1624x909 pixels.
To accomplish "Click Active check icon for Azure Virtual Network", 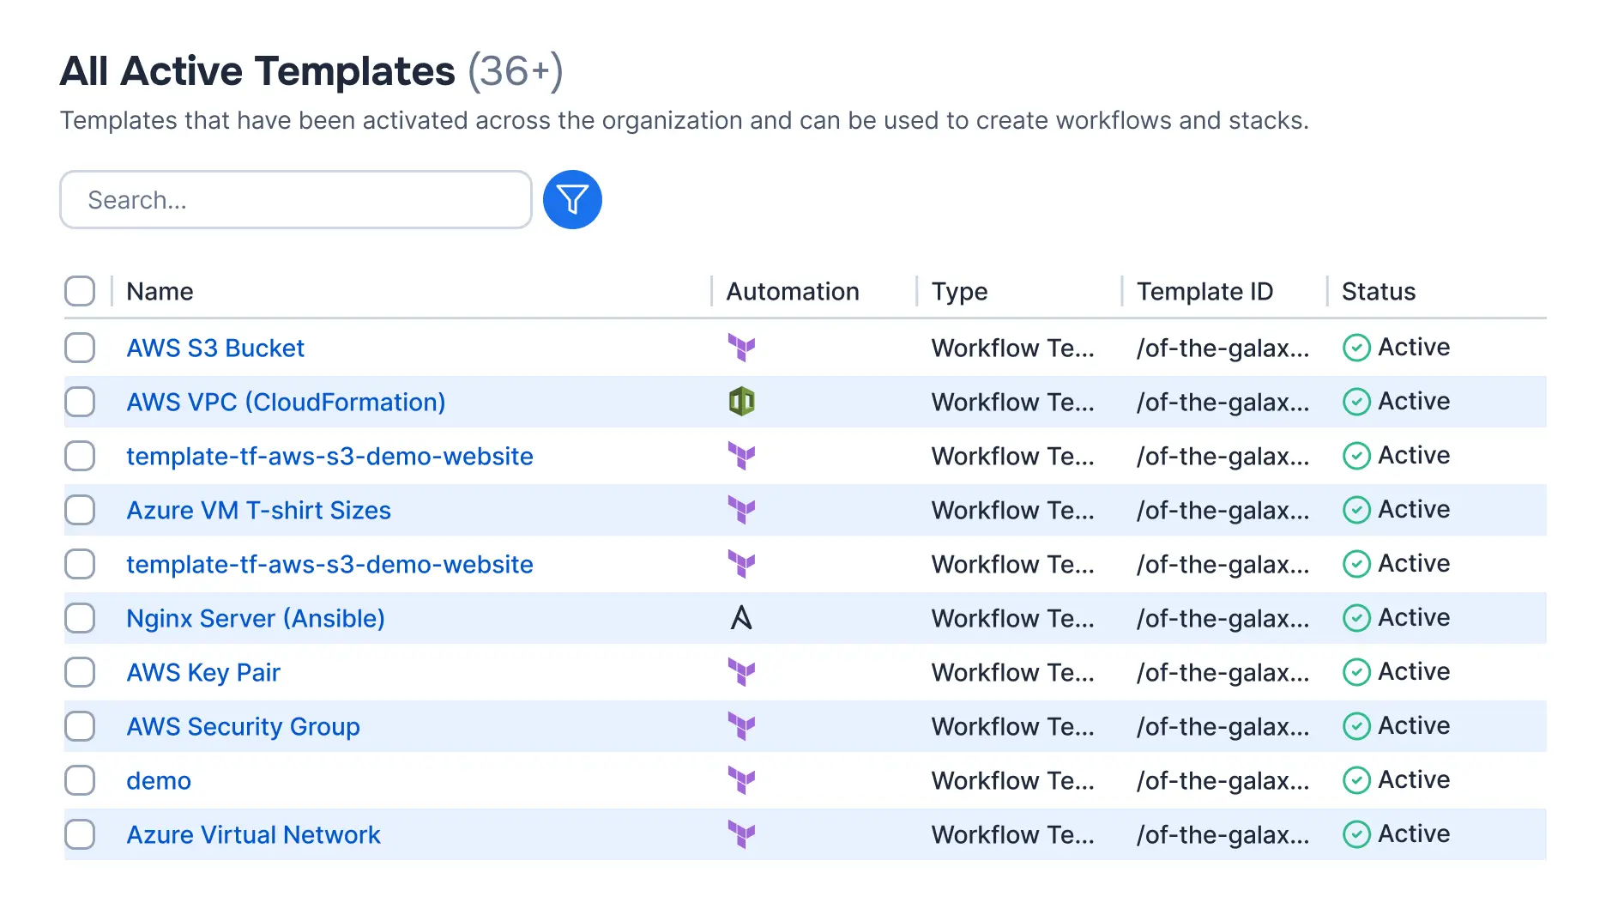I will click(x=1356, y=834).
